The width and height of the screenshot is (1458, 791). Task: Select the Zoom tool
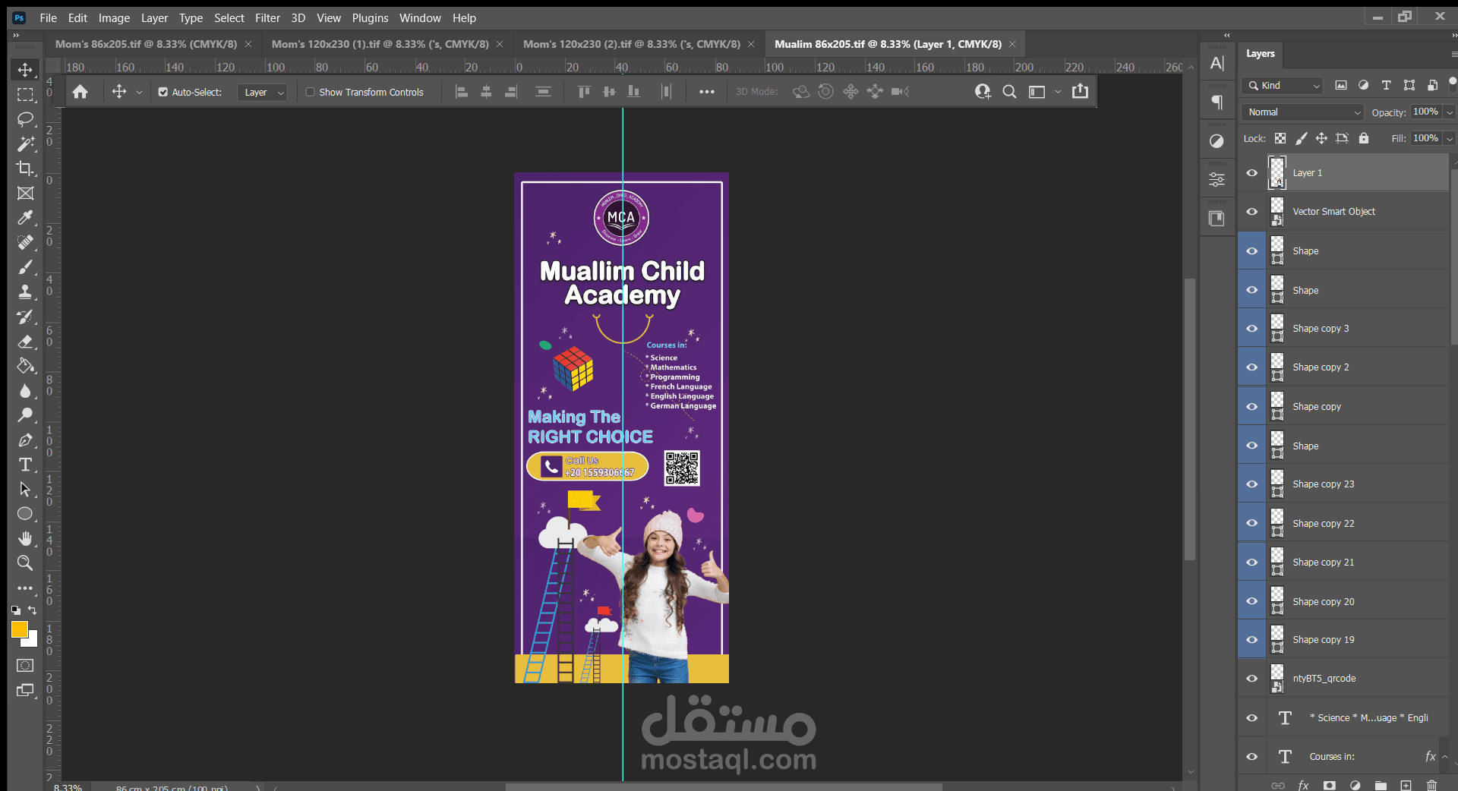point(25,563)
